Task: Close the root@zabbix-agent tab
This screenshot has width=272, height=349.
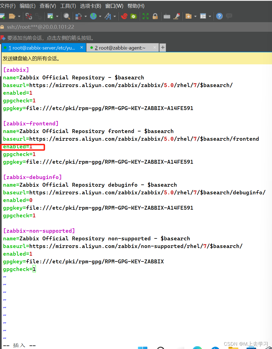Action: pos(155,48)
